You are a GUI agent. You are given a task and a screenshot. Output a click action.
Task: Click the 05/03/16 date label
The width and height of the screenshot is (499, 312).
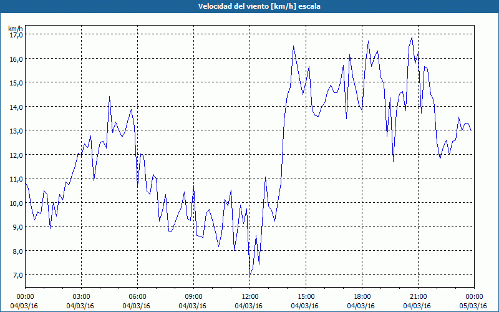(x=474, y=306)
